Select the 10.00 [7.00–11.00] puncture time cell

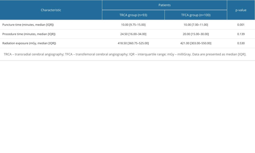click(196, 25)
